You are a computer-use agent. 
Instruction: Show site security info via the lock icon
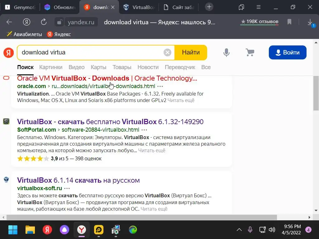(59, 22)
